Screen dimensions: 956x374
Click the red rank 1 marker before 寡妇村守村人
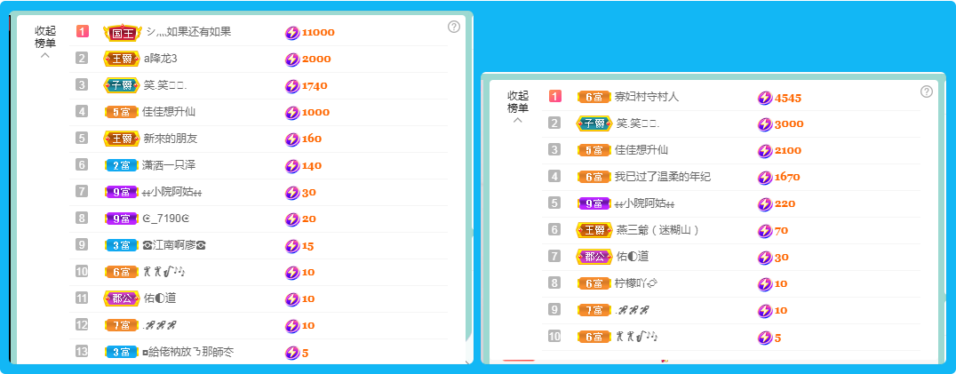(554, 96)
